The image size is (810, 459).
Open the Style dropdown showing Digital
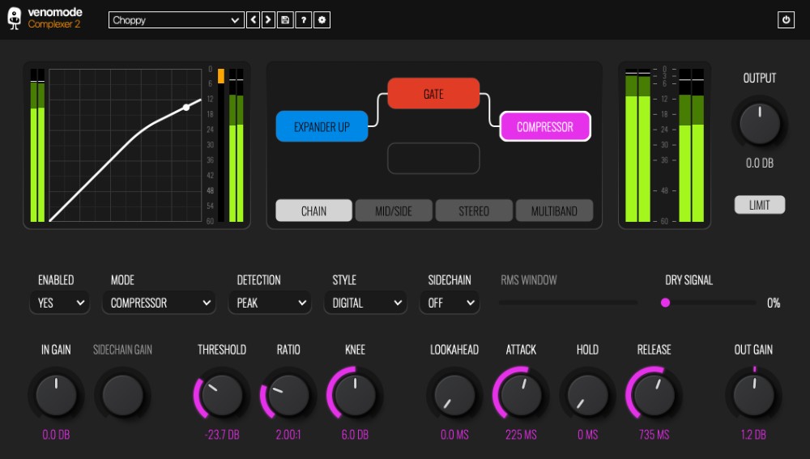point(365,303)
